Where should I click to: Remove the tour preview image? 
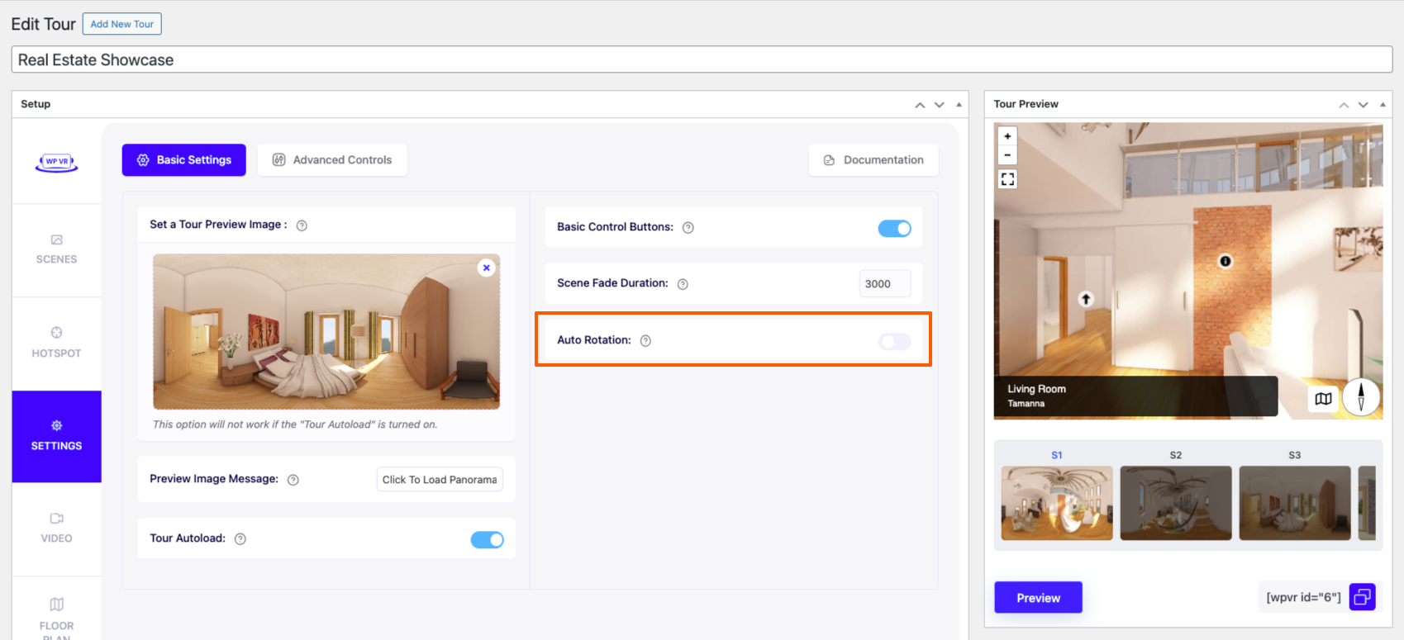[487, 268]
